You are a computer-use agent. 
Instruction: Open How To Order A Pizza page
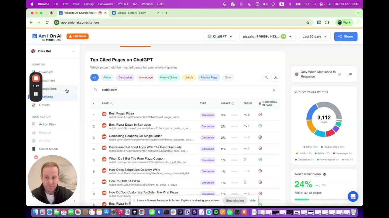point(124,181)
